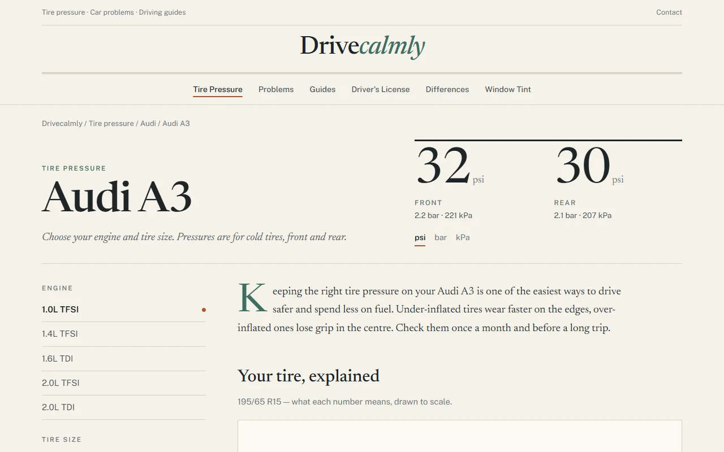Image resolution: width=724 pixels, height=452 pixels.
Task: Choose the 2.0L TFSI engine
Action: click(124, 383)
